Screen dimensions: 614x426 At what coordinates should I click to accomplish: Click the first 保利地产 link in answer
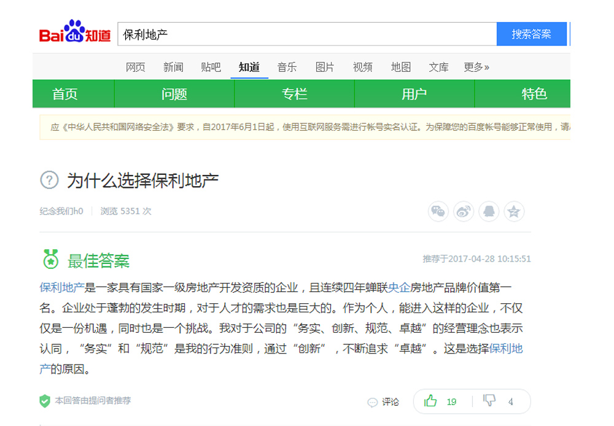[x=62, y=288]
